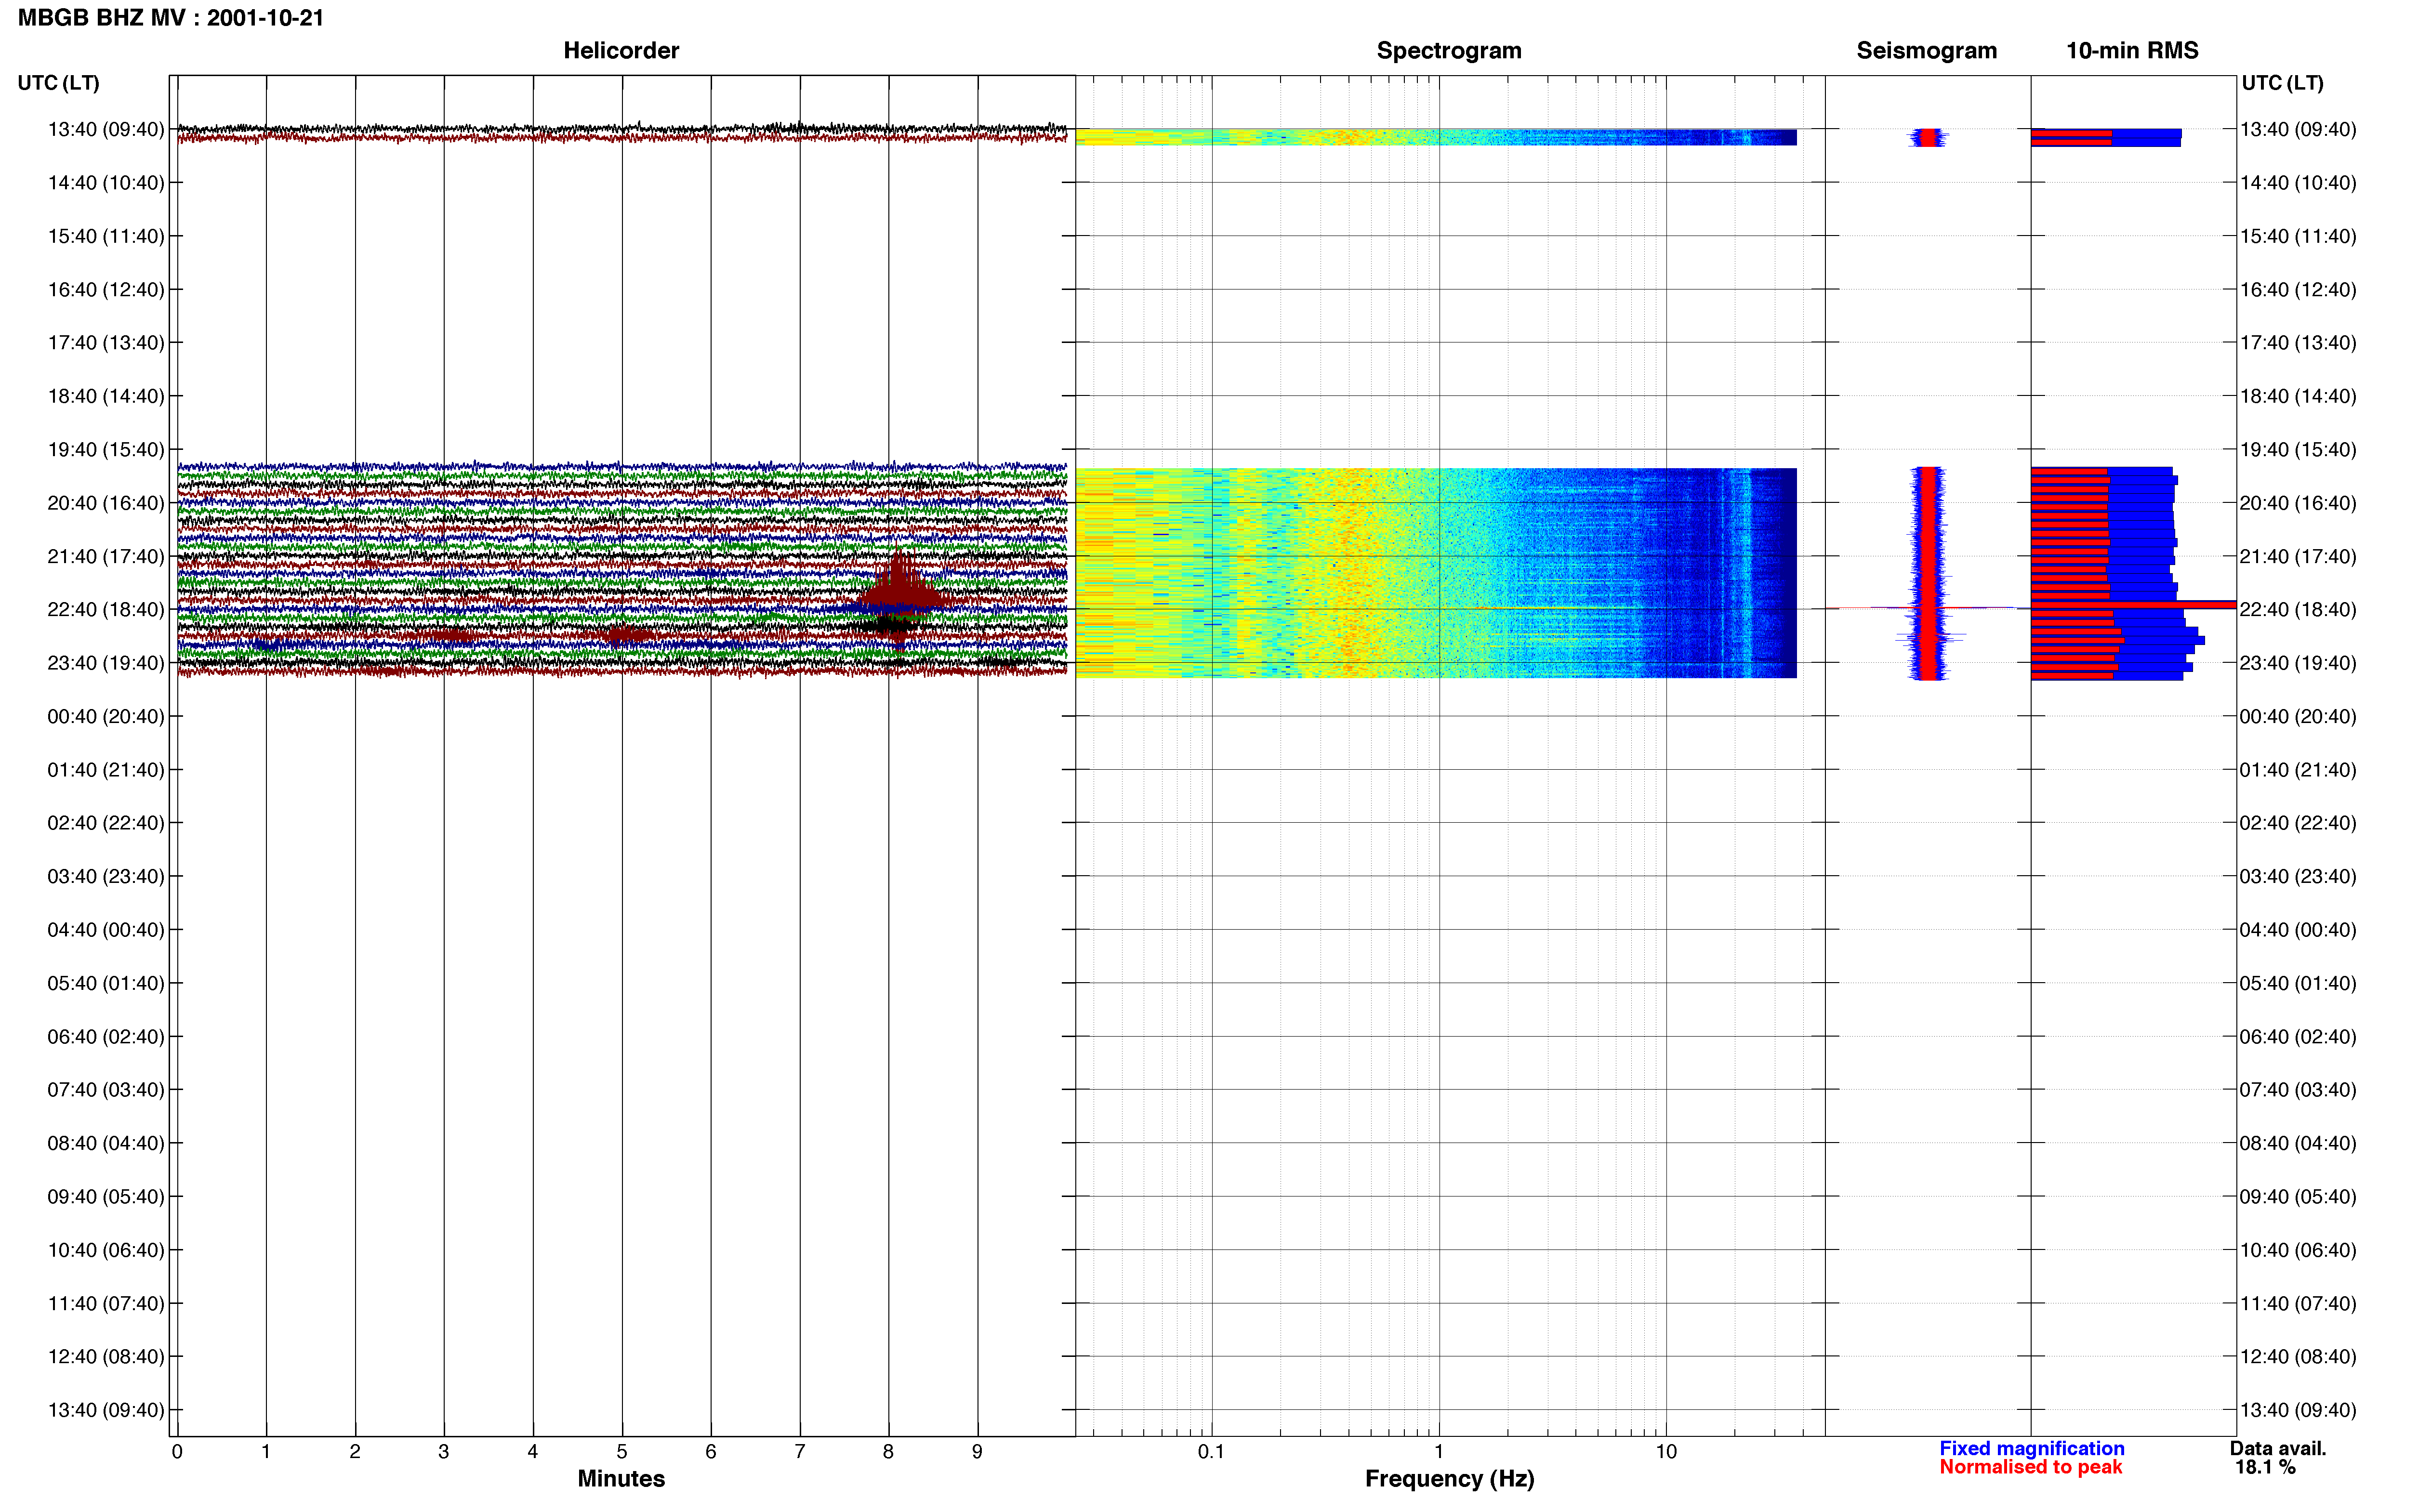Image resolution: width=2418 pixels, height=1512 pixels.
Task: Click the 'MBGB BHZ MV : 2001-10-21' title
Action: pyautogui.click(x=171, y=18)
